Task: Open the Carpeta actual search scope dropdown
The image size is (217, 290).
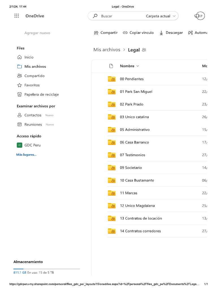Action: [160, 16]
